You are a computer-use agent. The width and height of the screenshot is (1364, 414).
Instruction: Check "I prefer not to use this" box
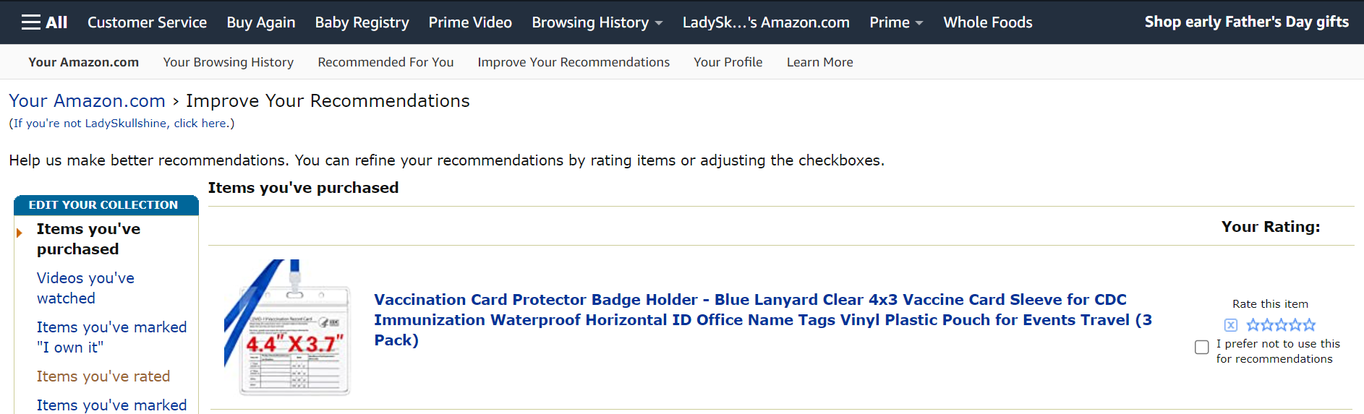tap(1201, 348)
